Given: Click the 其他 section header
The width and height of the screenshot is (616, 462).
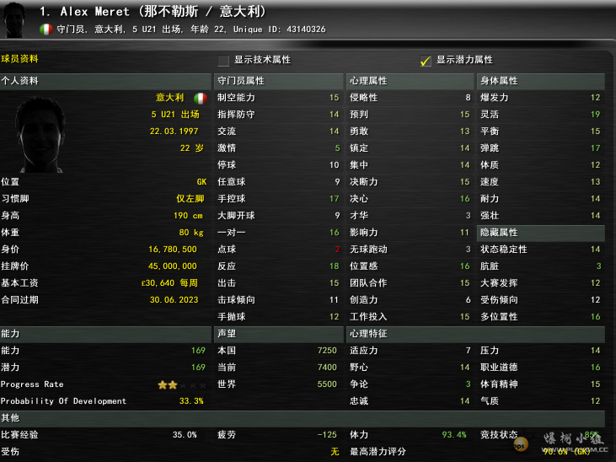Looking at the screenshot, I should 303,418.
